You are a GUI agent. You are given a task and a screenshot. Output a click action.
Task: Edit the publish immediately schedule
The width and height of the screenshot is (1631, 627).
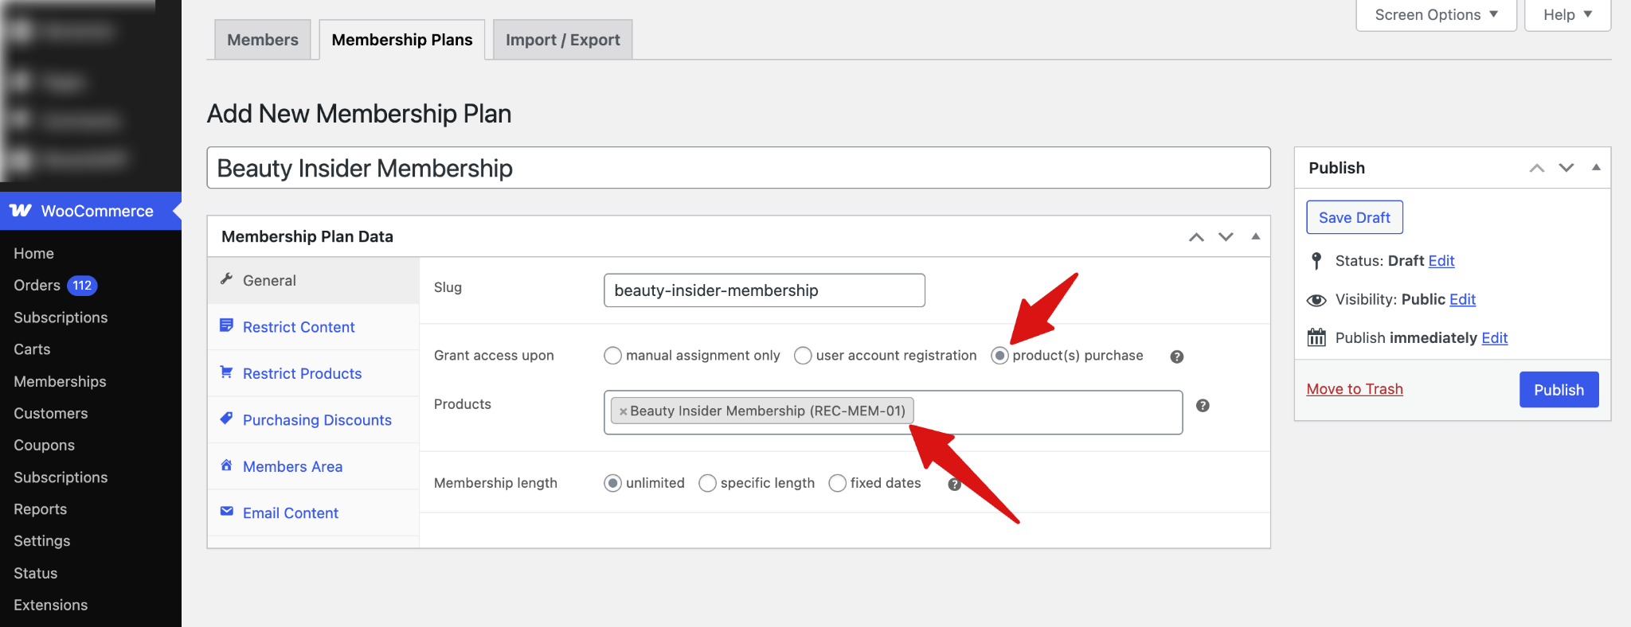[1494, 337]
